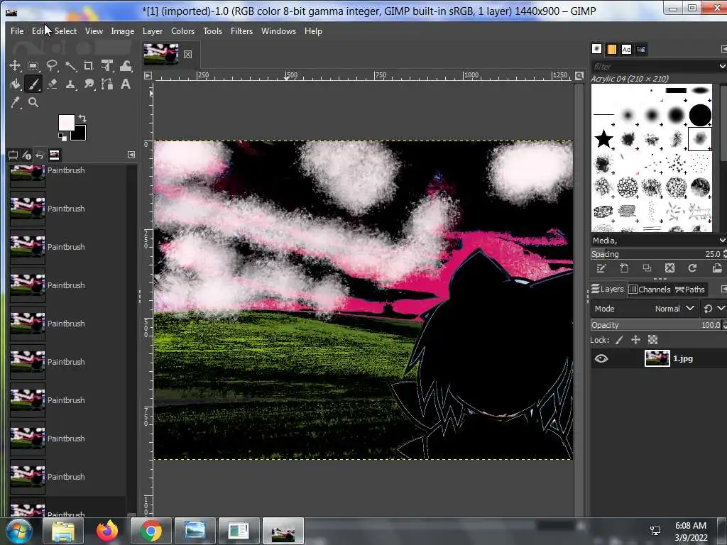The width and height of the screenshot is (727, 545).
Task: Select the Paths tool
Action: 107,84
